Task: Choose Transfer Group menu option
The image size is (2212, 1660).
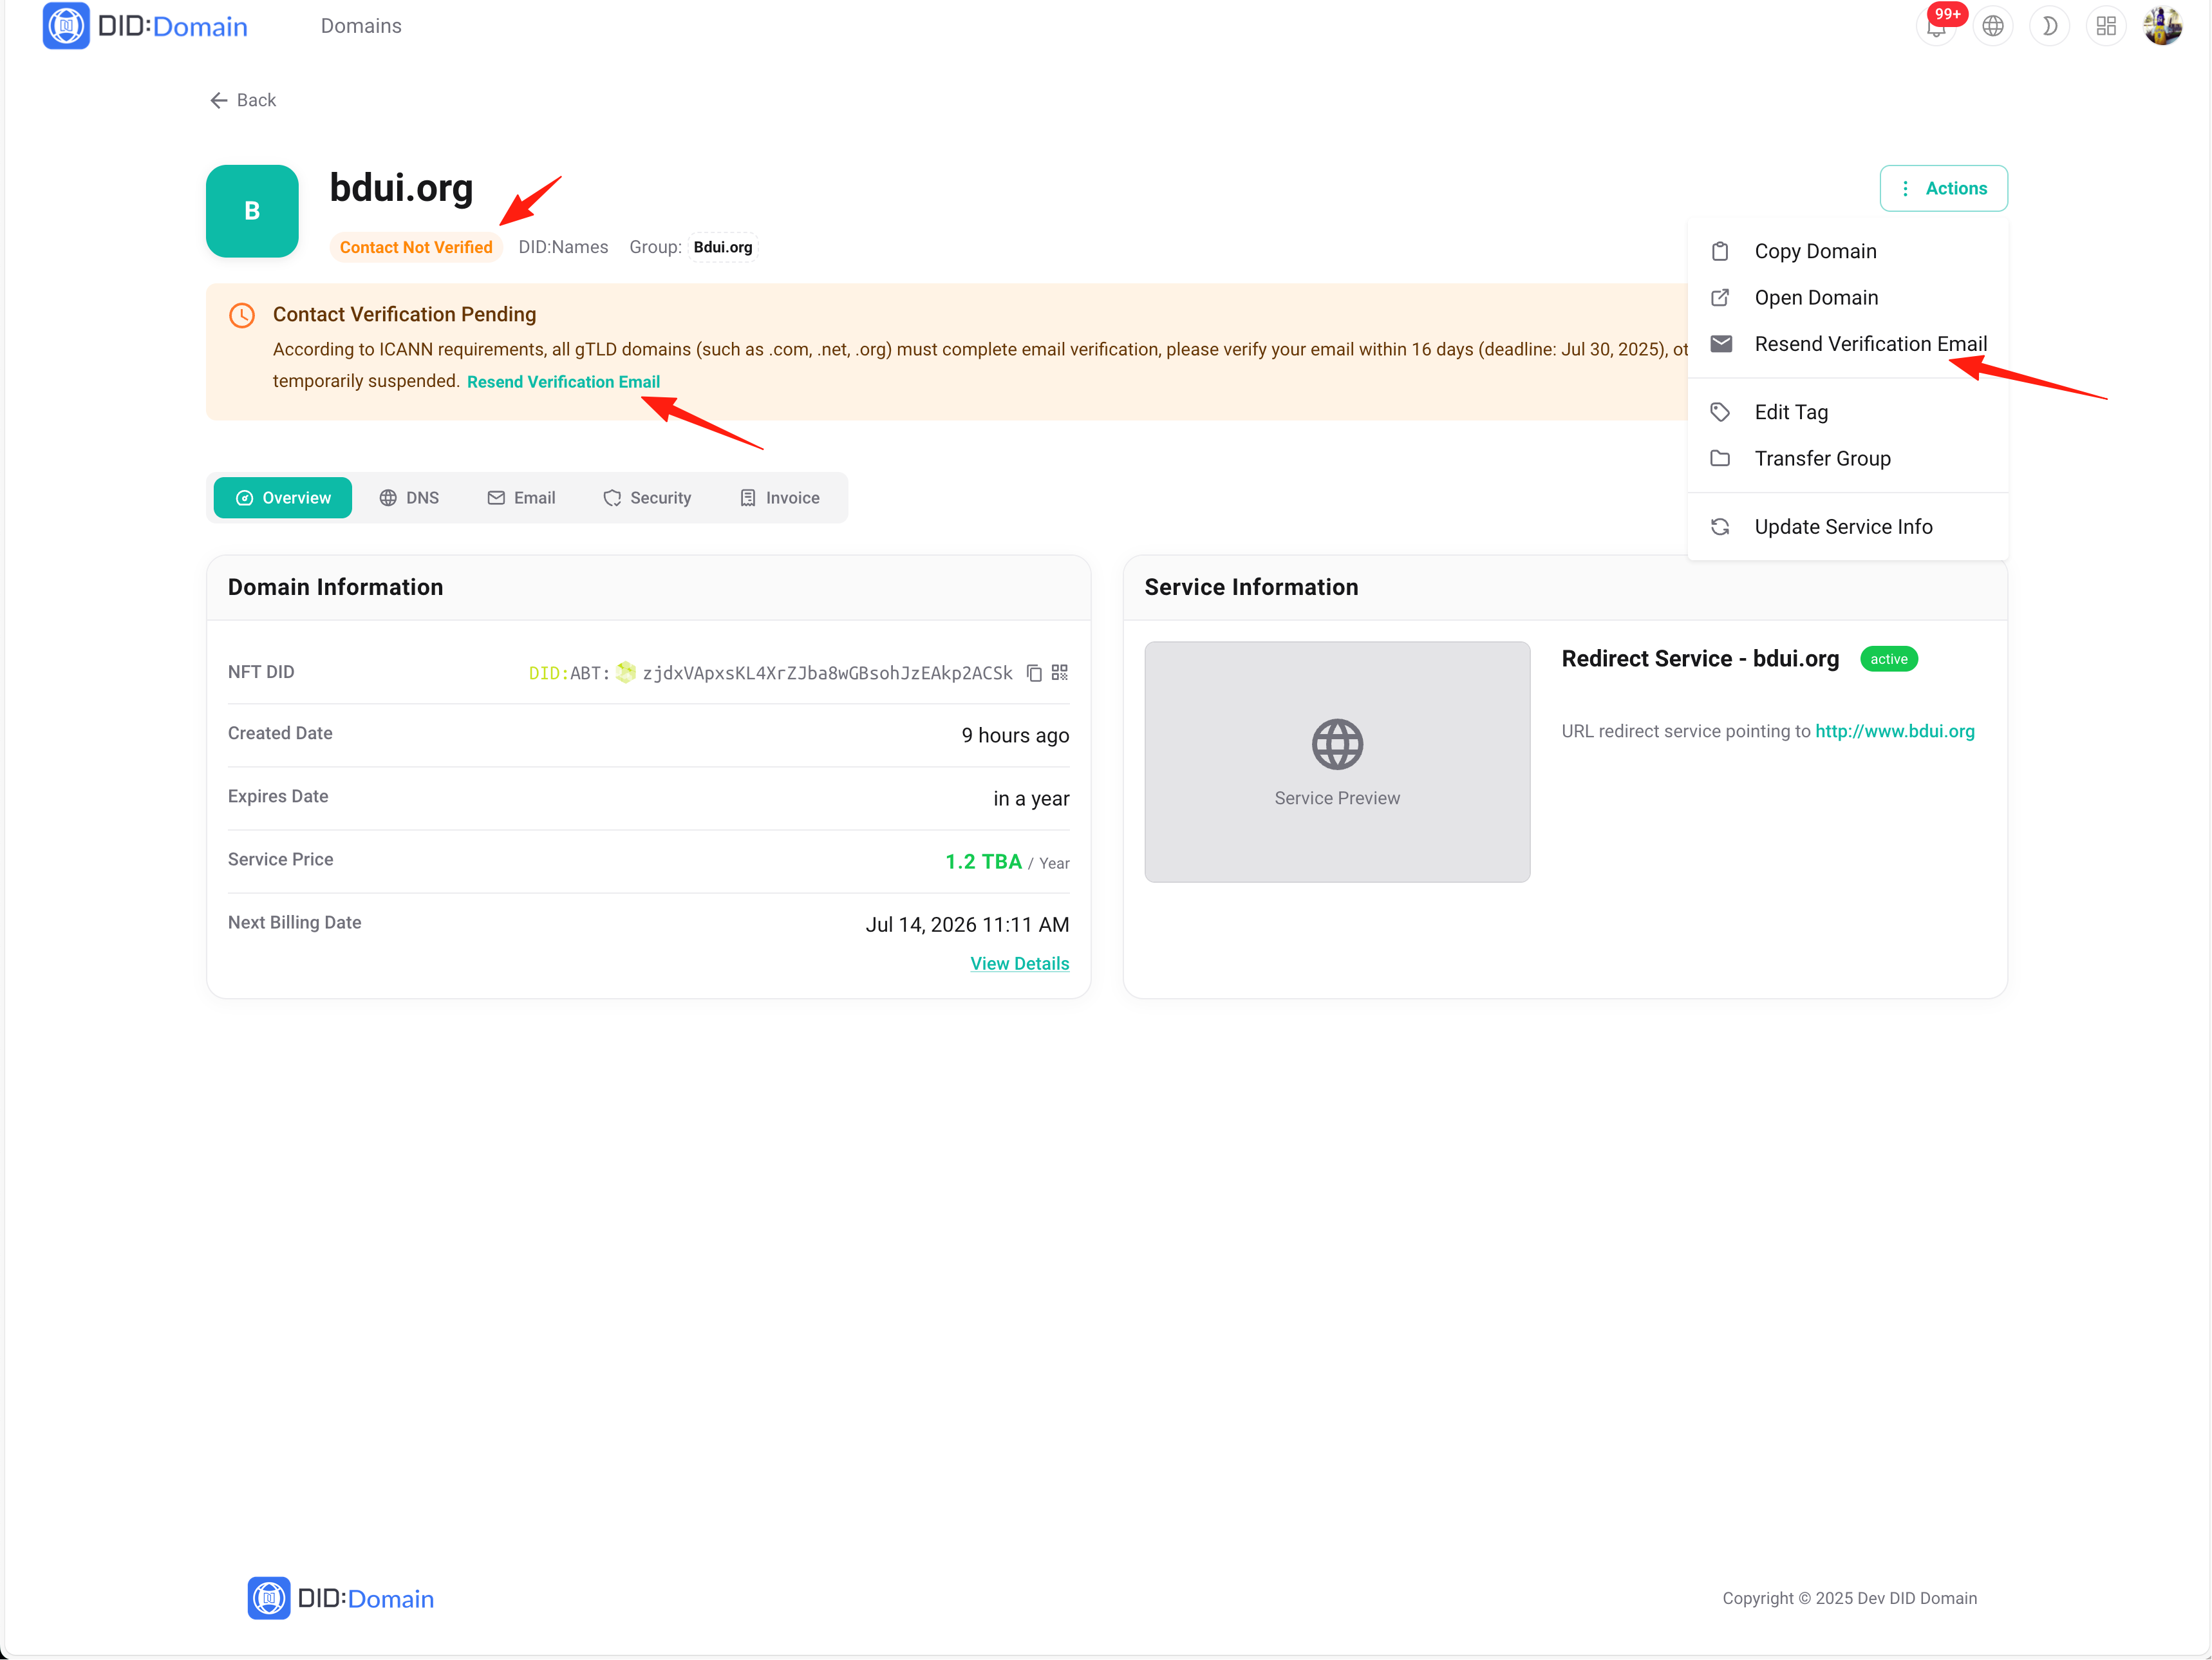Action: coord(1821,458)
